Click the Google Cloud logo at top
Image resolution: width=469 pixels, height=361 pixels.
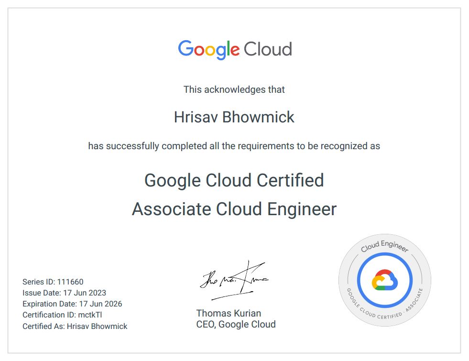point(235,50)
